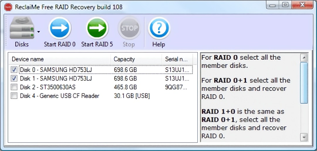This screenshot has width=317, height=151.
Task: Uncheck Disk 1 SAMSUNG HD753LJ checkbox
Action: [x=14, y=78]
